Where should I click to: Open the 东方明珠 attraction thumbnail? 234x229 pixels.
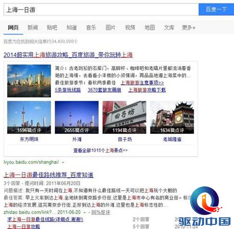pyautogui.click(x=29, y=118)
